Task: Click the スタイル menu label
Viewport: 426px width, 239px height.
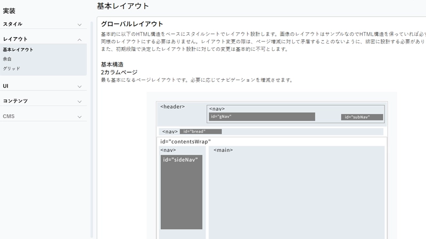Action: click(13, 24)
